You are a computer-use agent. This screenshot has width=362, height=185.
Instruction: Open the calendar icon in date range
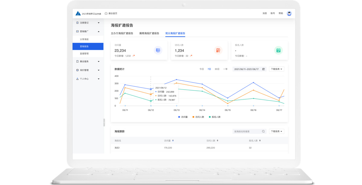click(x=263, y=69)
